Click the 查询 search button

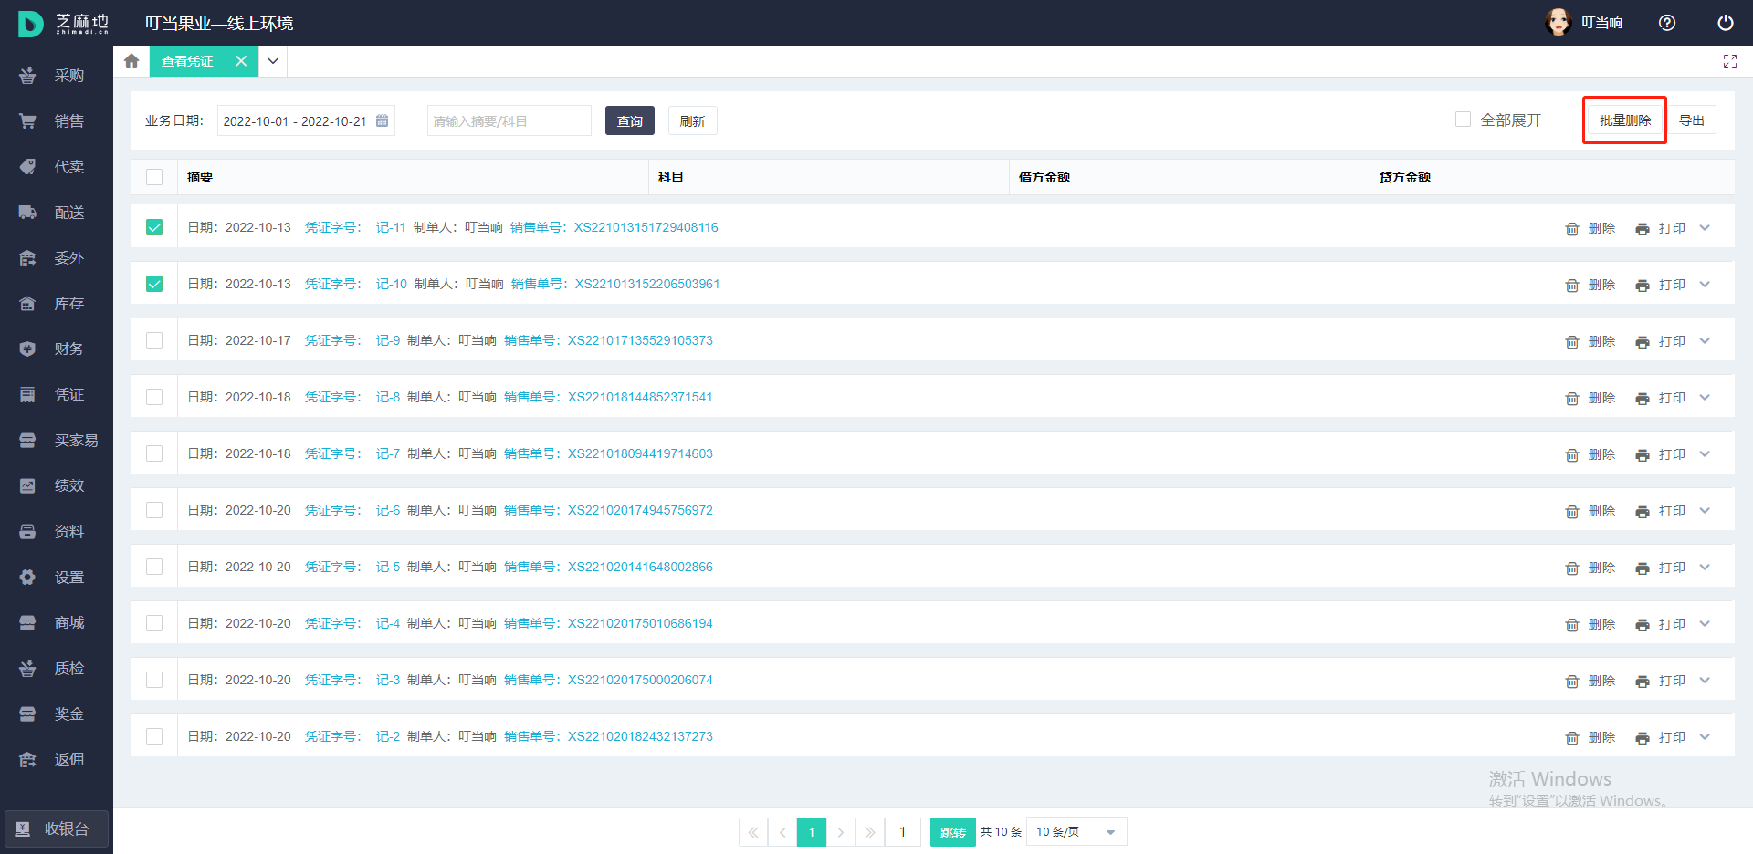(629, 120)
